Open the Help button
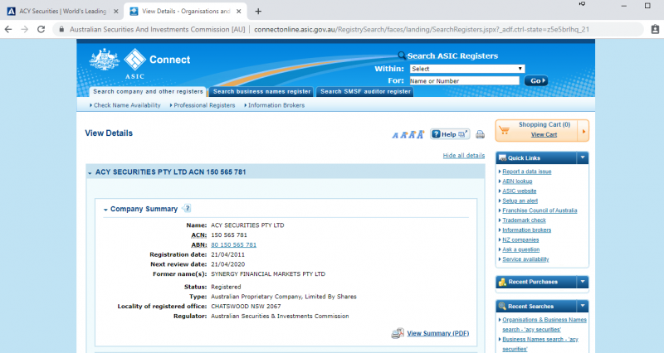Image resolution: width=664 pixels, height=353 pixels. coord(450,134)
